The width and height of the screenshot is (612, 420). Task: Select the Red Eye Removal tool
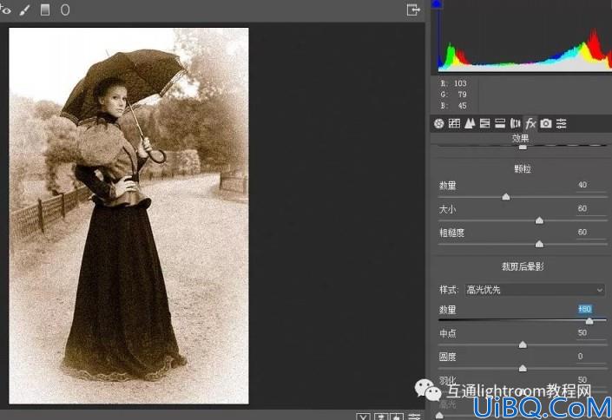pyautogui.click(x=4, y=10)
